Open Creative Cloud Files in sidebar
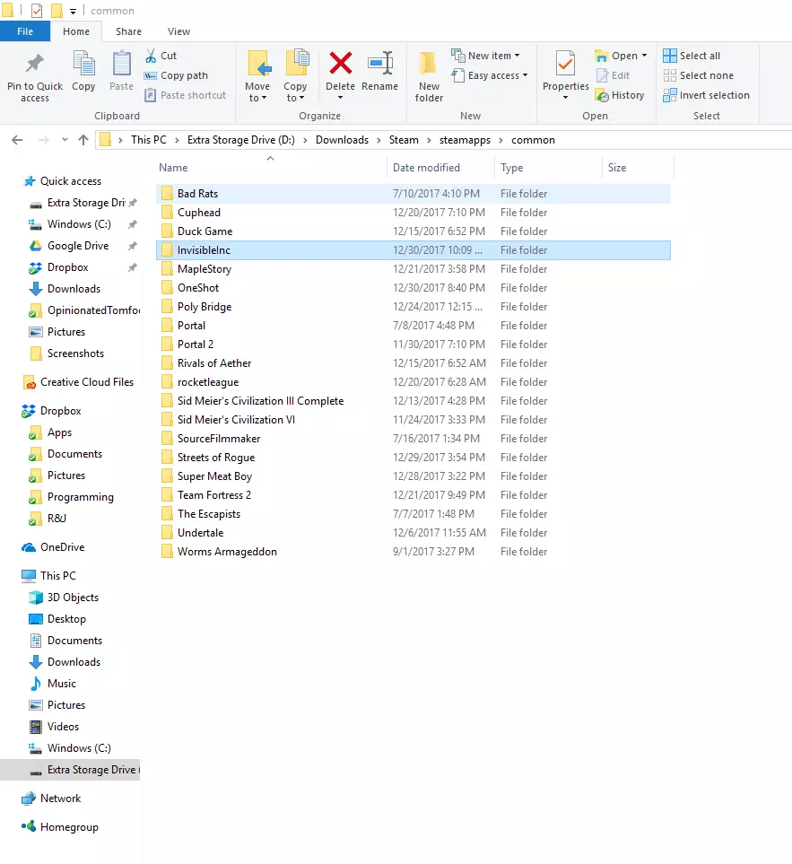Screen dimensions: 792x864 87,382
